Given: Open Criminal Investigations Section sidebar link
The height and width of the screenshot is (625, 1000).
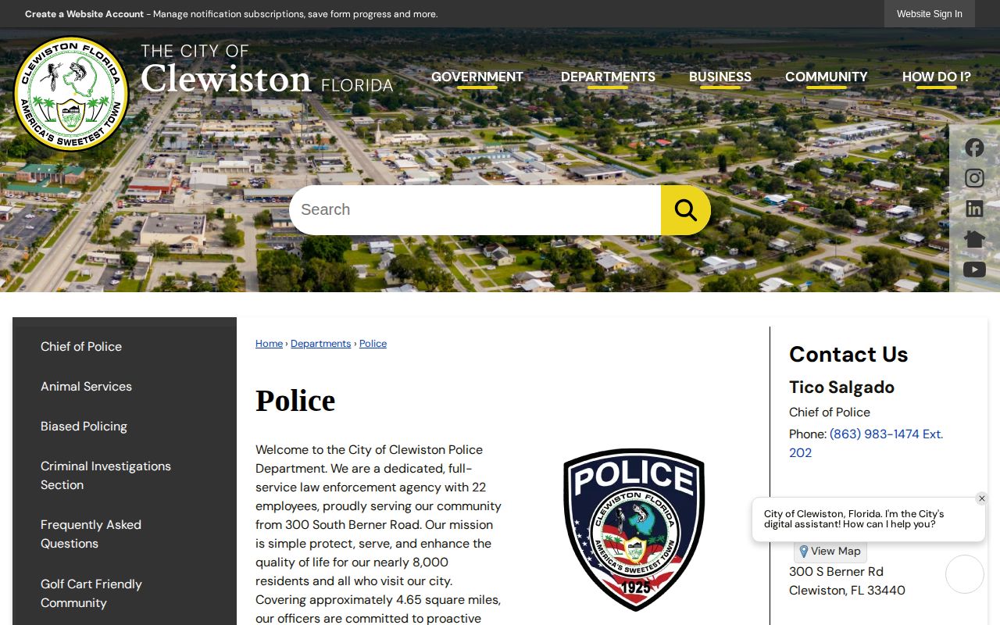Looking at the screenshot, I should [105, 476].
